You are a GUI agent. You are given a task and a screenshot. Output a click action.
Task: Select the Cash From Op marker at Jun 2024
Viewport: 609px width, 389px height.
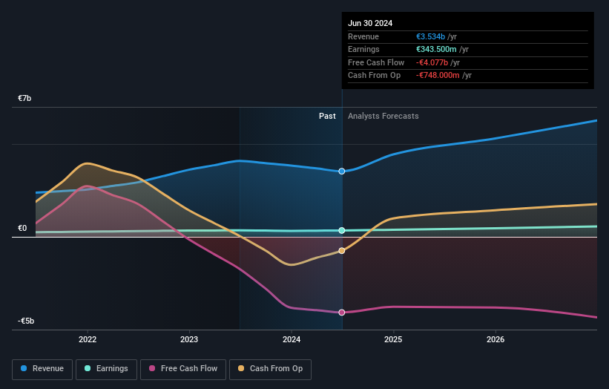(342, 251)
